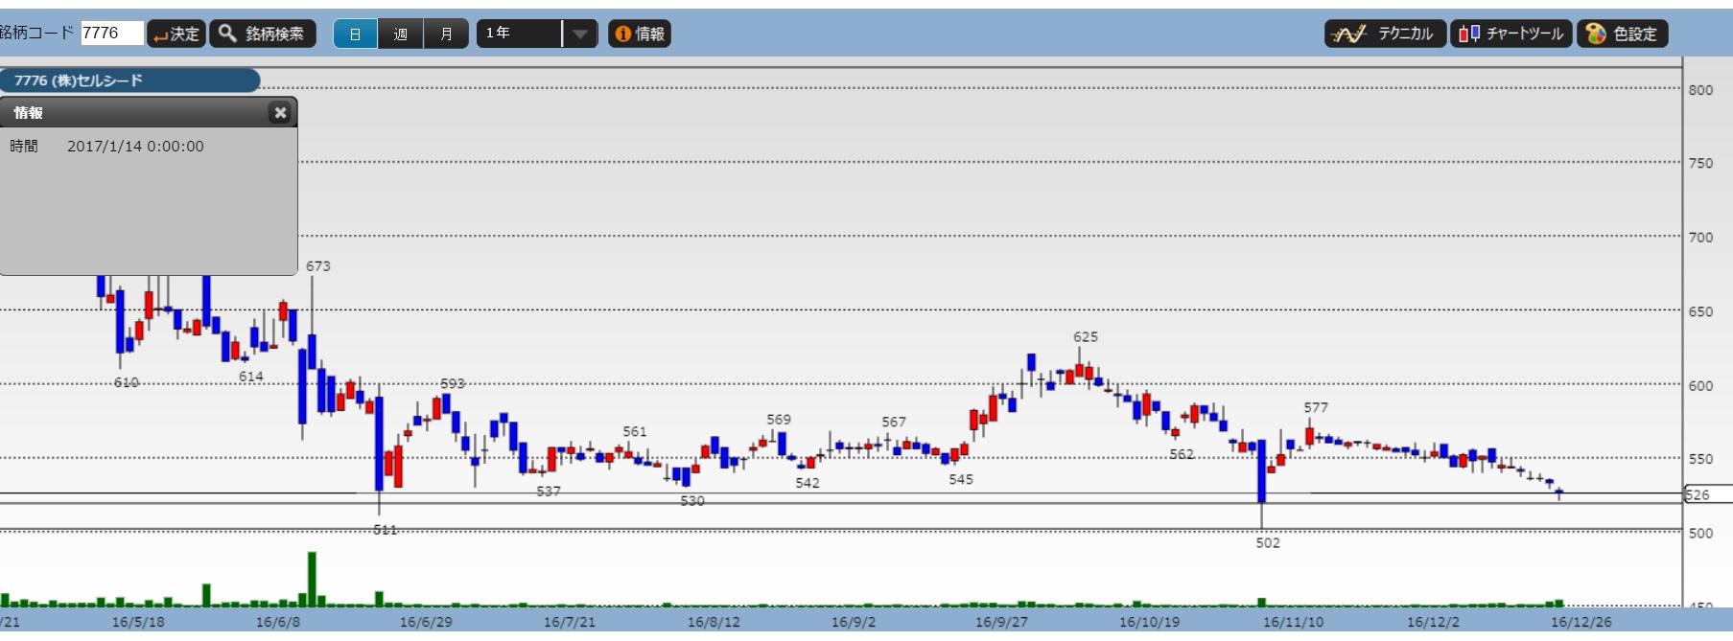Close the 情報 info panel
Image resolution: width=1733 pixels, height=641 pixels.
point(280,113)
